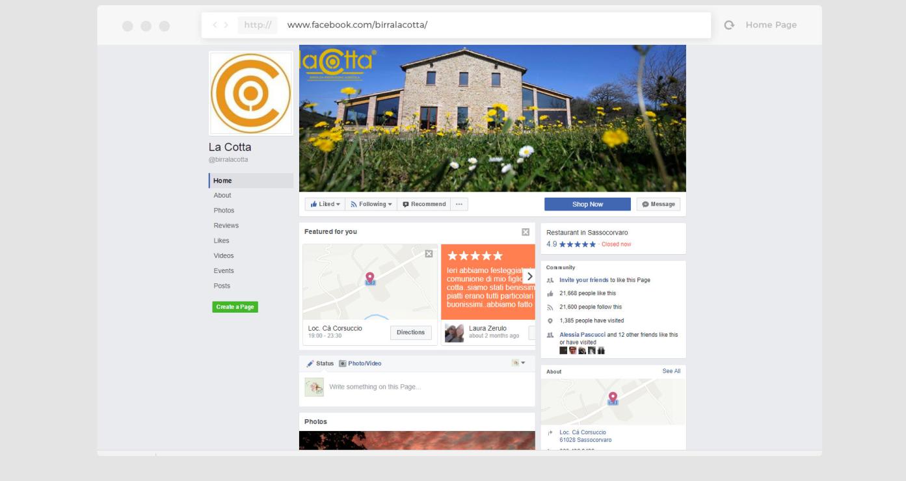Click the Recommend button
Viewport: 906px width, 481px height.
(423, 204)
